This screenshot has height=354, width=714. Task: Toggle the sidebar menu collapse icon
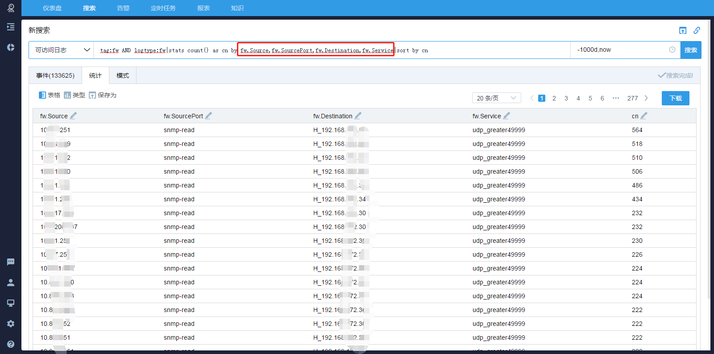(11, 27)
